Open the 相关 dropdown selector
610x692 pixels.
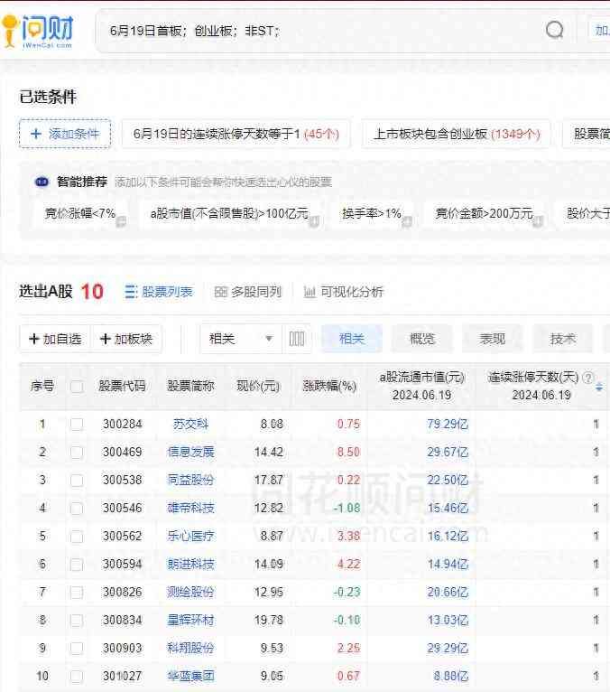click(240, 339)
